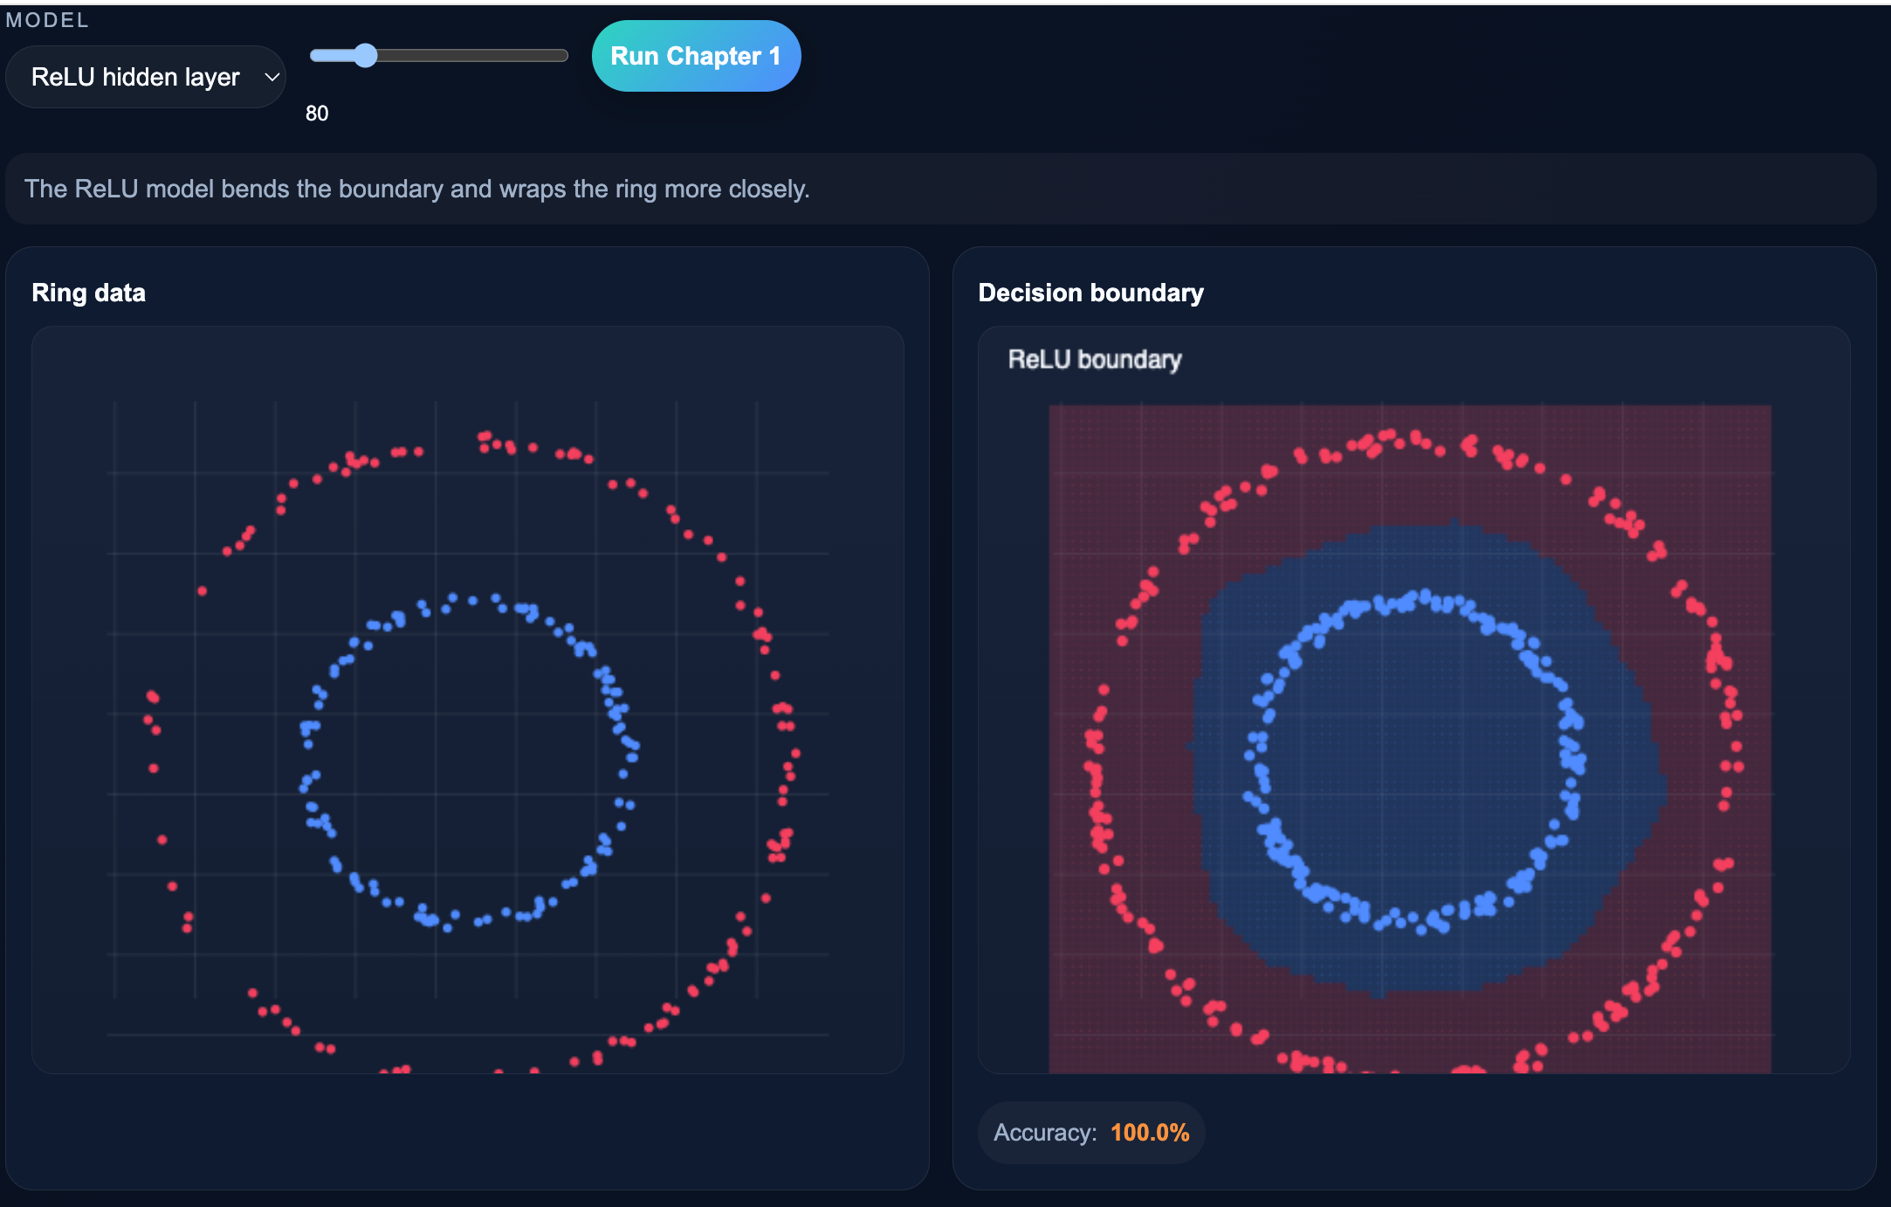Click the MODEL section label
The width and height of the screenshot is (1891, 1207).
coord(47,20)
